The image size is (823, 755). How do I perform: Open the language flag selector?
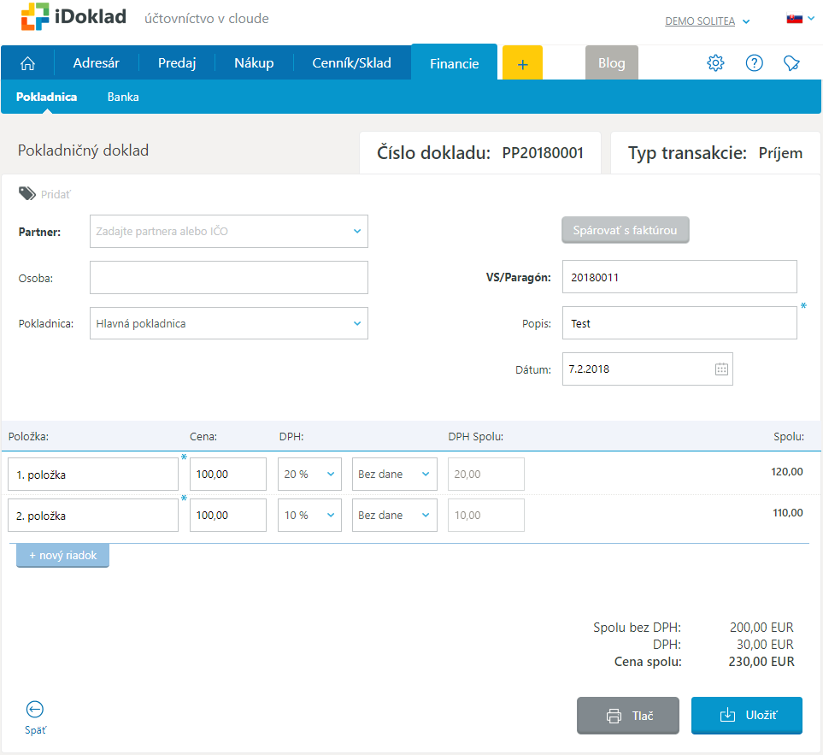pos(800,18)
